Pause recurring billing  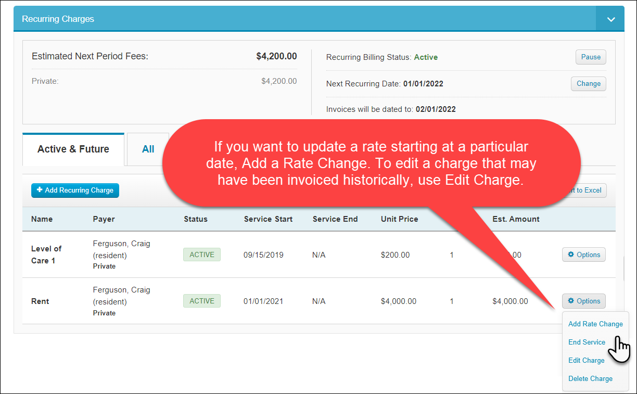(591, 57)
